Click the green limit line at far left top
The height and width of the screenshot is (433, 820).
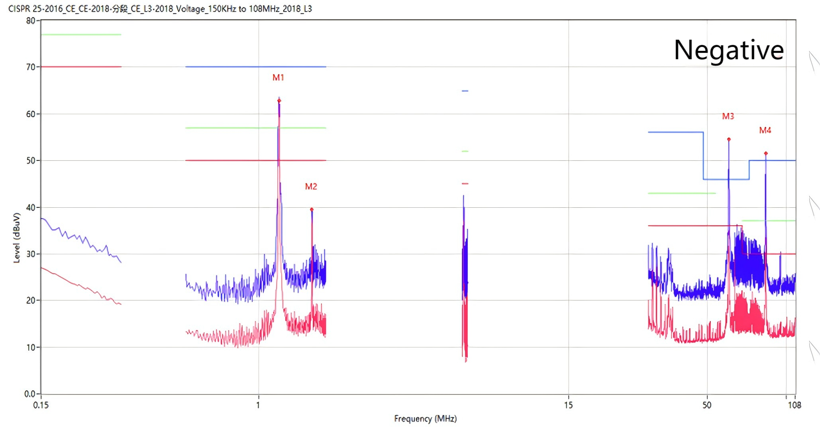click(81, 35)
